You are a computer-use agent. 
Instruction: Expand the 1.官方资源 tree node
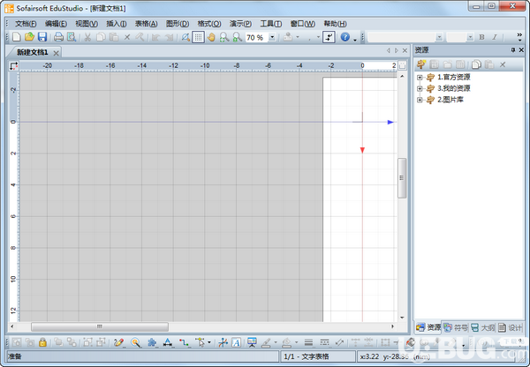click(420, 78)
